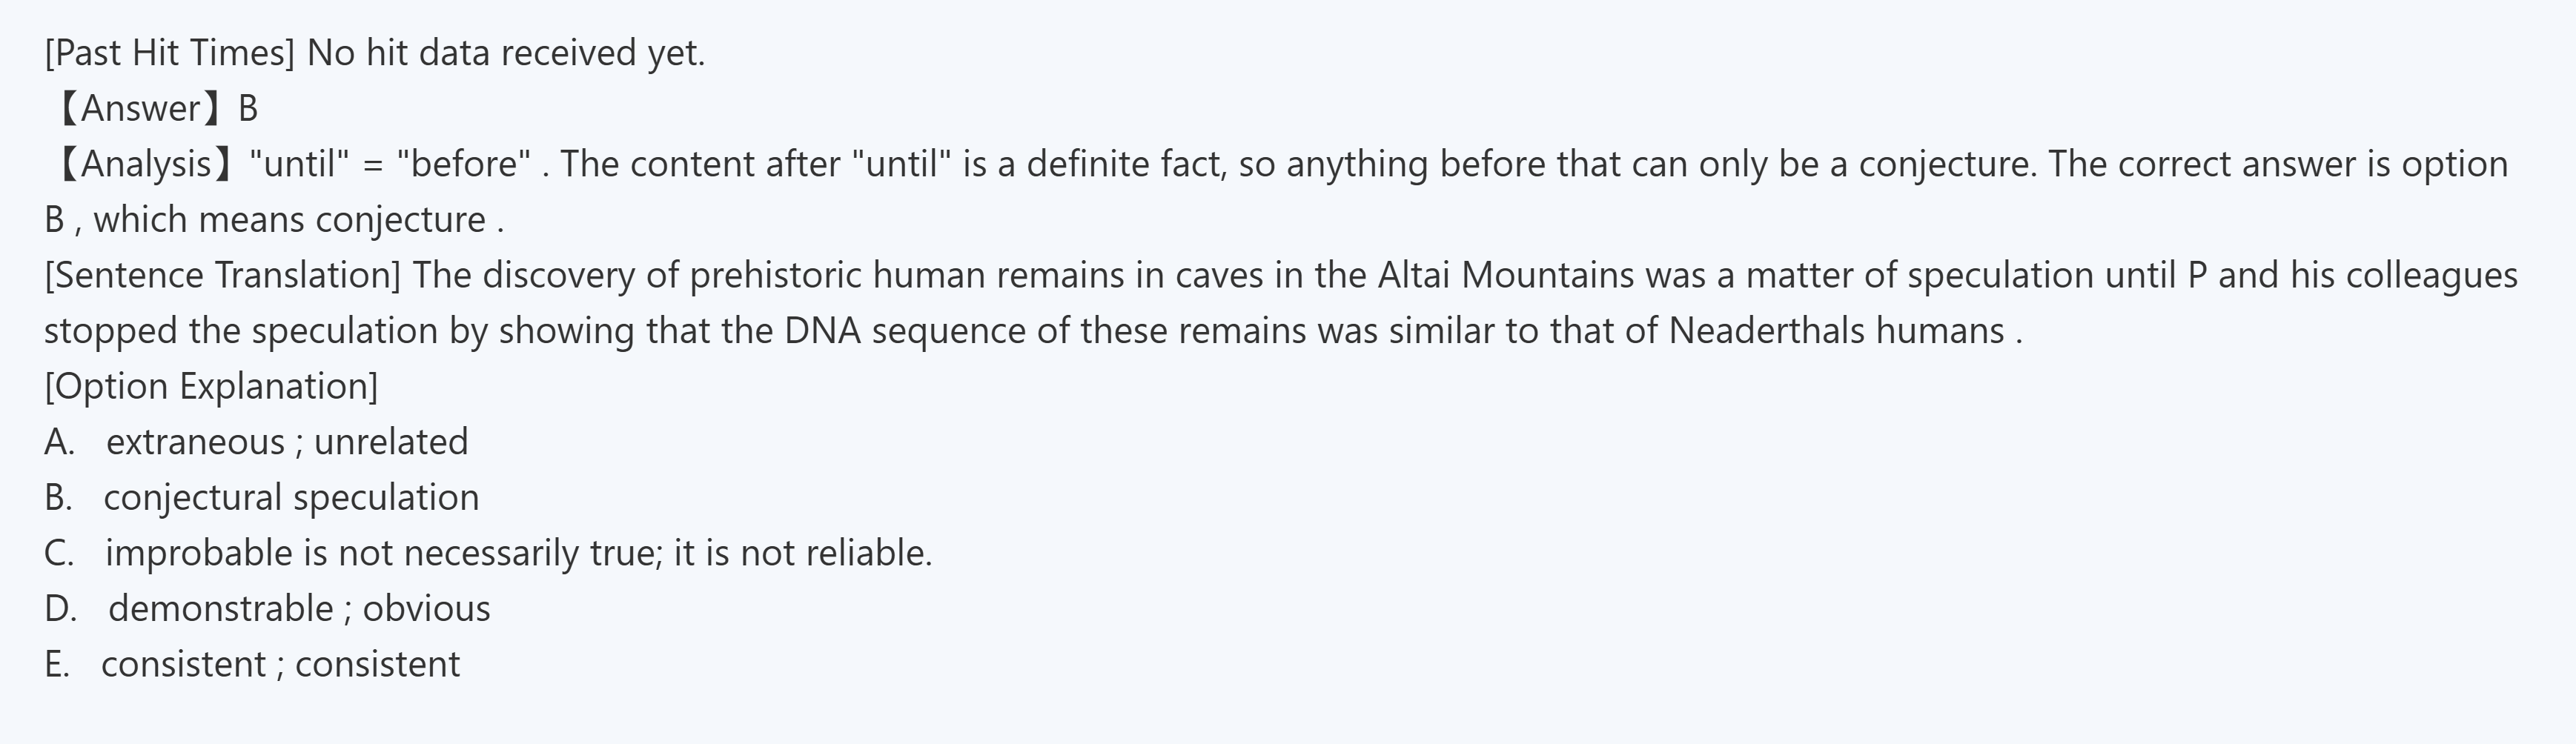Select option D "demonstrable ; obvious"

point(299,609)
